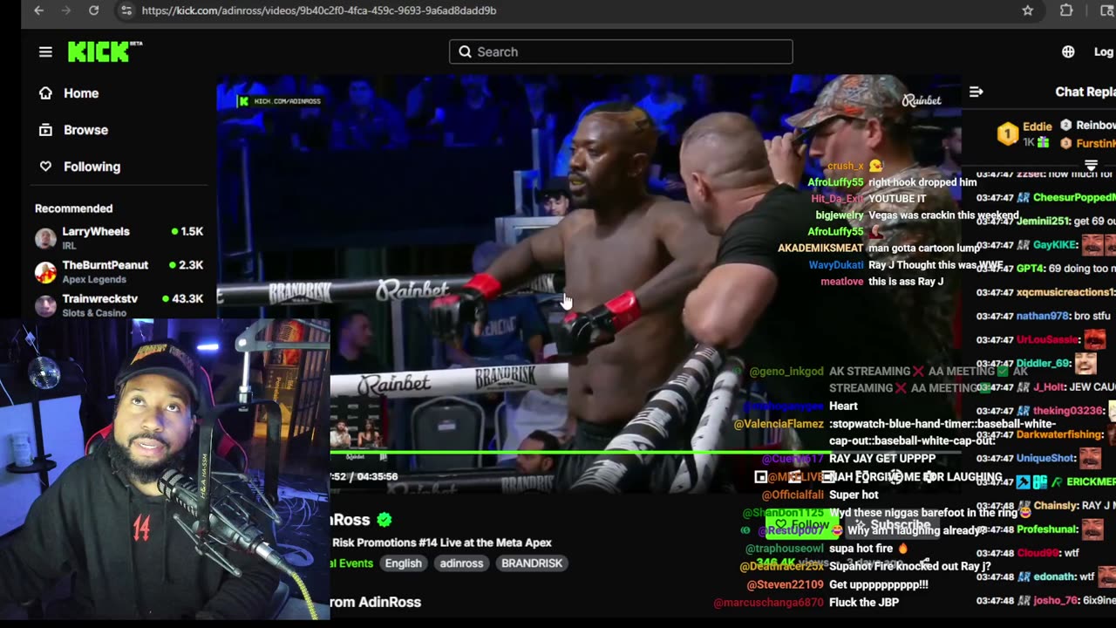Click the magnifier icon in Search

pos(465,51)
